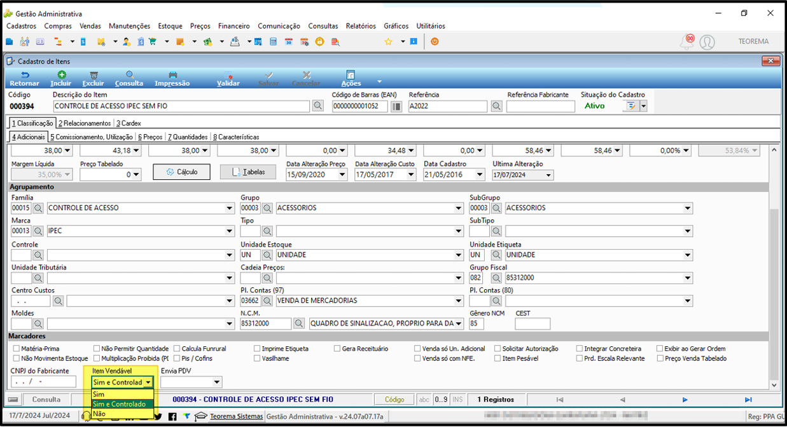
Task: Toggle the Imprime Etiqueta checkbox
Action: (257, 349)
